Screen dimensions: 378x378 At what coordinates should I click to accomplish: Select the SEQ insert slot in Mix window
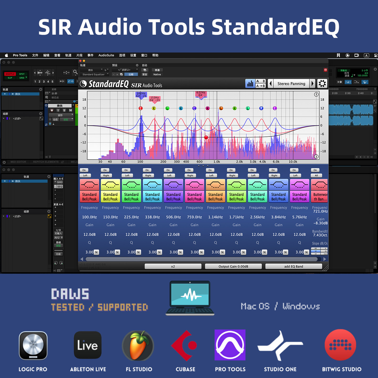point(59,187)
